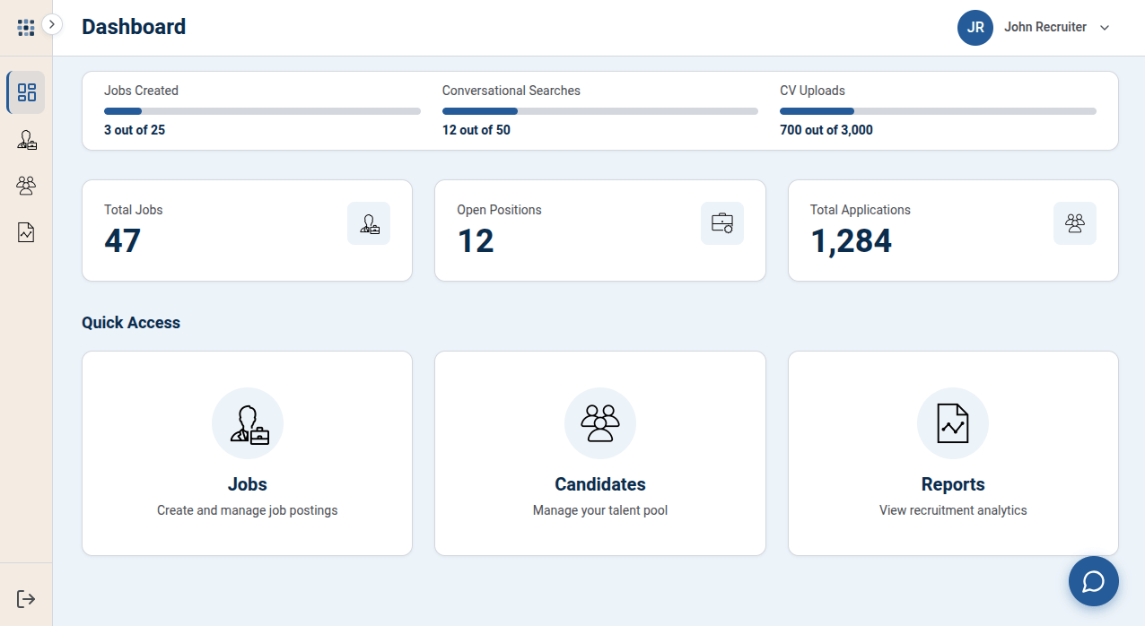Click 'View recruitment analytics' text
The width and height of the screenshot is (1145, 626).
(953, 510)
